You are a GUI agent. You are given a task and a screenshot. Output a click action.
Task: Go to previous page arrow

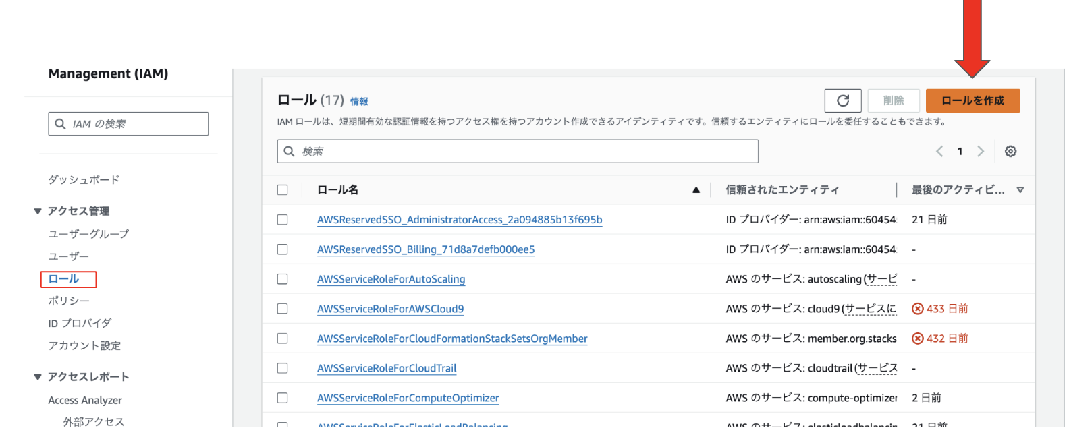point(939,152)
